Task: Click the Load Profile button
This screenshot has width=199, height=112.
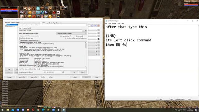Action: tap(34, 77)
